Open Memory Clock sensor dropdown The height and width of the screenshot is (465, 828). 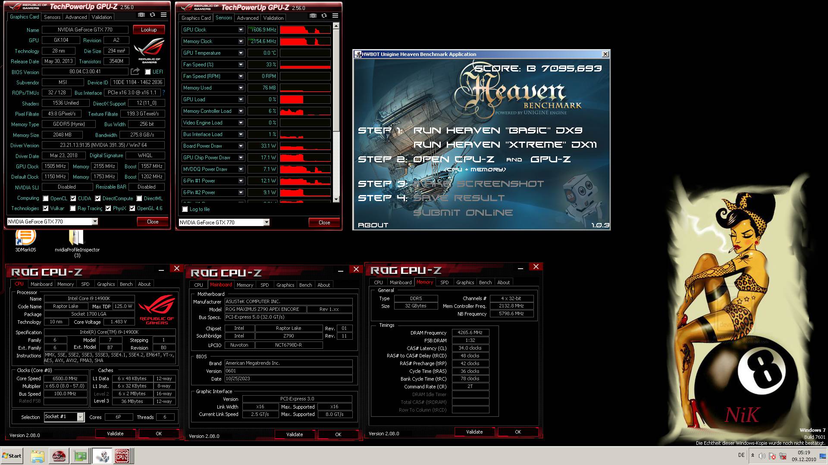241,41
